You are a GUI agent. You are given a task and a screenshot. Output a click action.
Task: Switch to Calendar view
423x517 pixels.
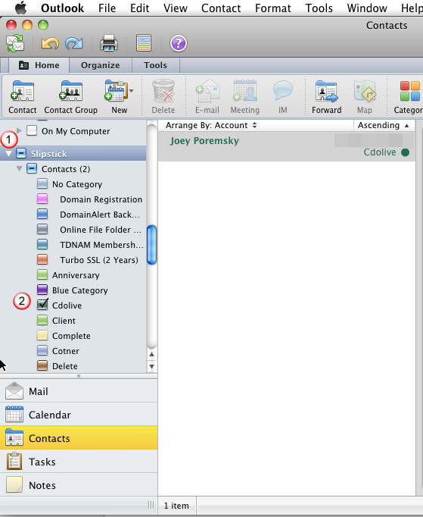(79, 415)
